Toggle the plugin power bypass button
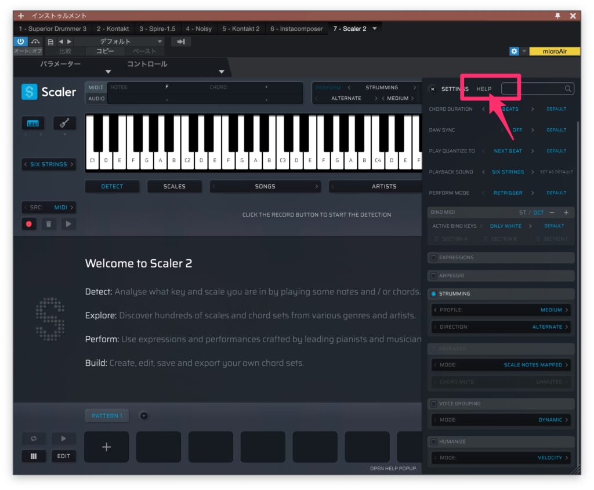Viewport: 594px width, 490px height. (21, 42)
